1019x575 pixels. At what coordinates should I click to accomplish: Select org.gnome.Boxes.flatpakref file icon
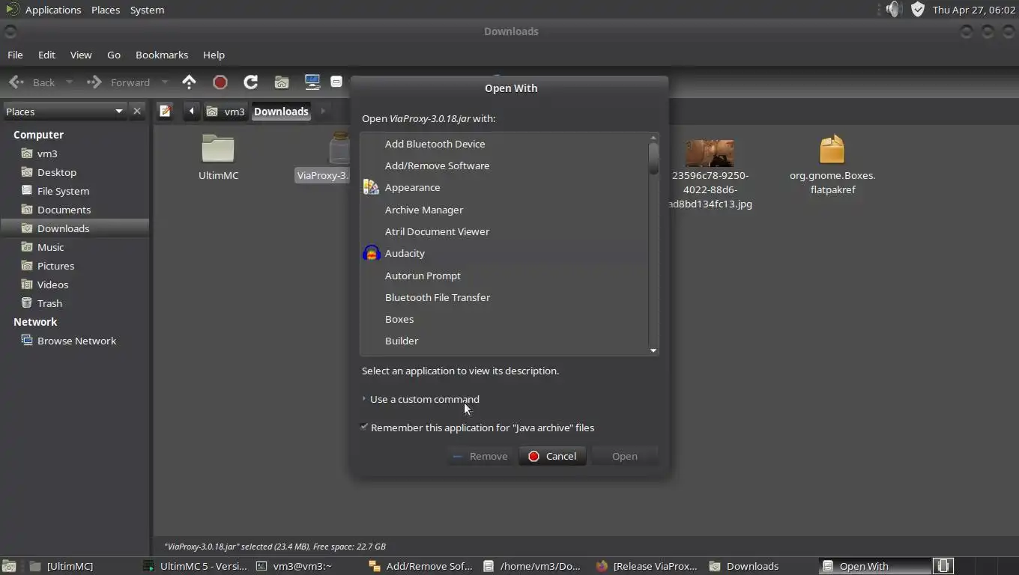click(x=832, y=149)
